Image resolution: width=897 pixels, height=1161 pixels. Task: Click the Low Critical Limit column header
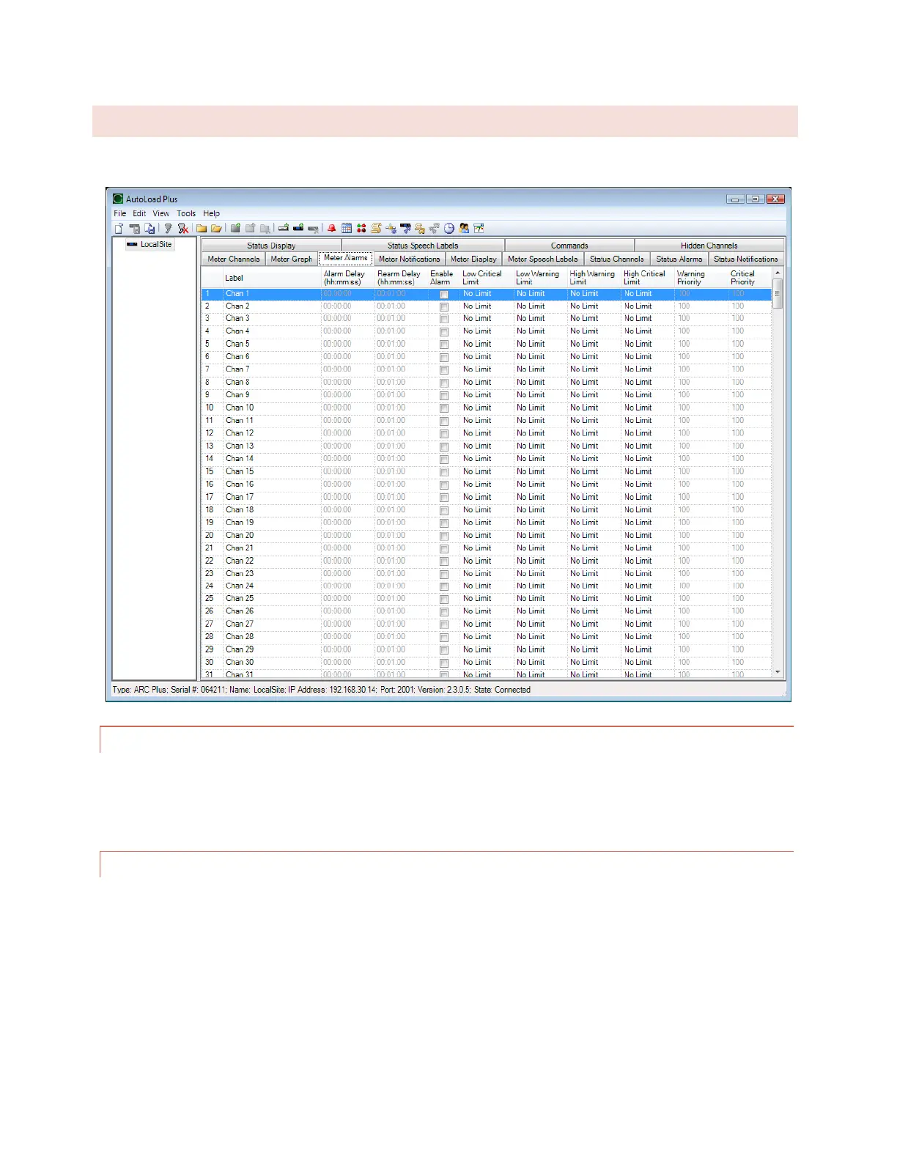487,278
